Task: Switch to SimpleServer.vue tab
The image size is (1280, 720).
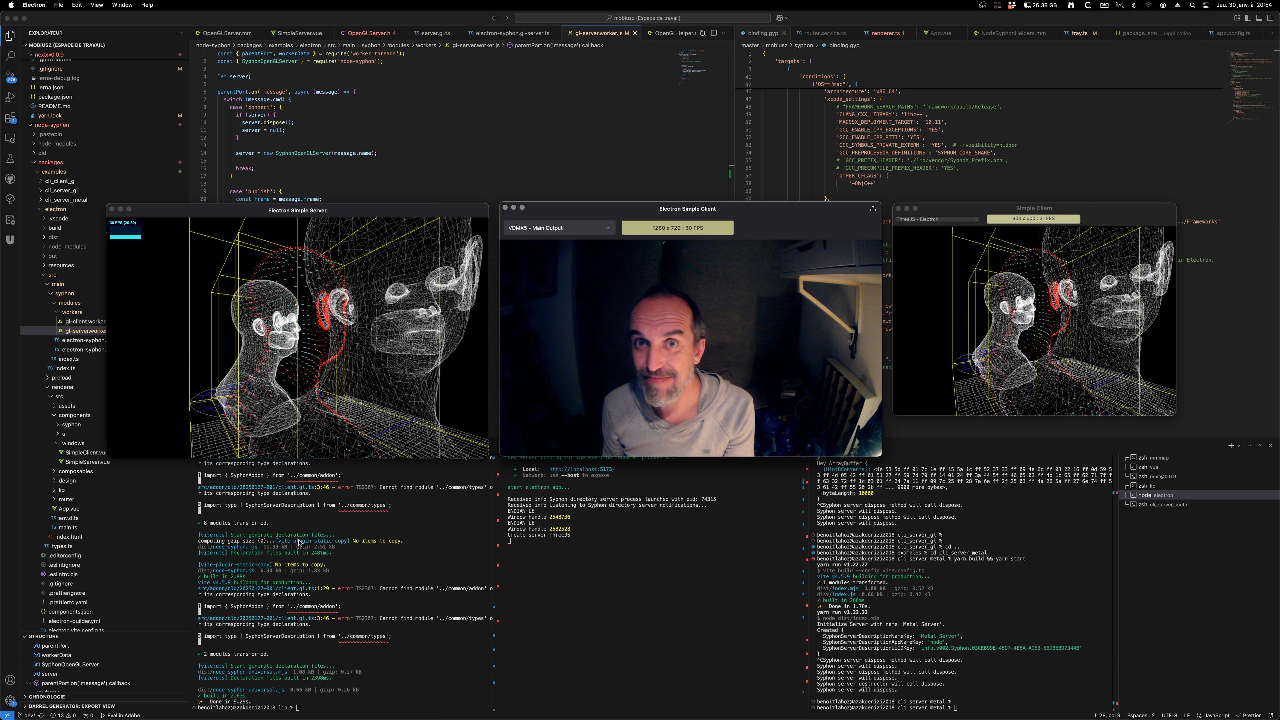Action: click(299, 33)
